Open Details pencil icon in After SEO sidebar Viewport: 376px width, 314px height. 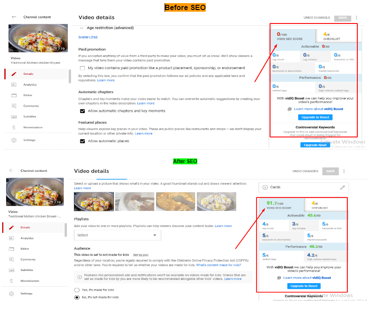click(x=11, y=227)
